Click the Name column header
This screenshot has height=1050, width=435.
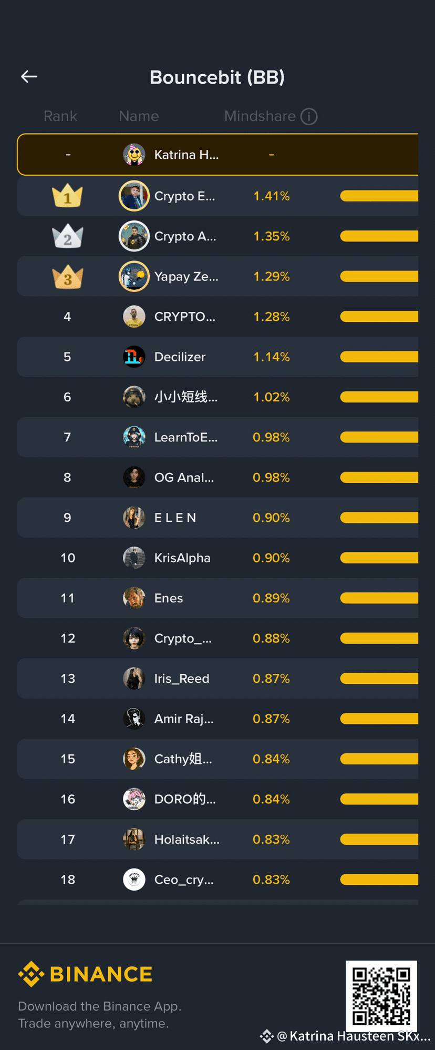pos(139,116)
